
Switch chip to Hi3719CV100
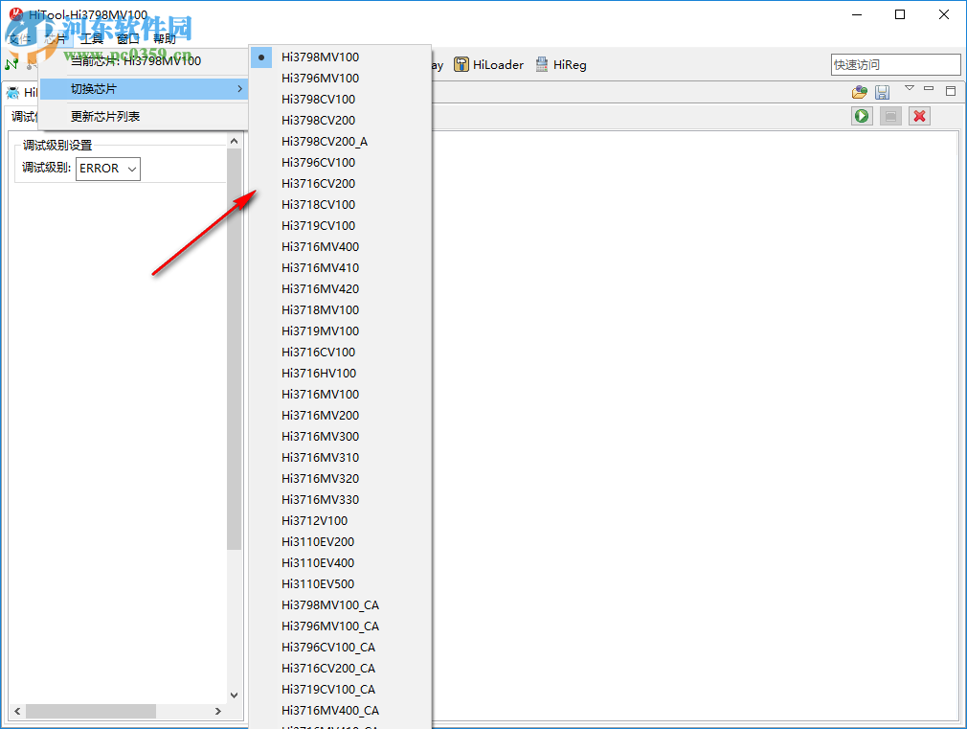(x=340, y=226)
